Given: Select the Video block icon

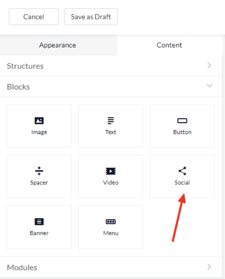Looking at the screenshot, I should (x=111, y=171).
